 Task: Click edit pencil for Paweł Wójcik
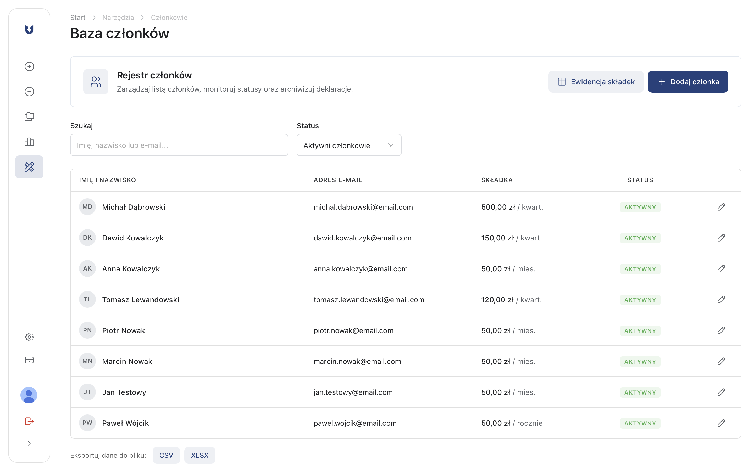(x=721, y=423)
